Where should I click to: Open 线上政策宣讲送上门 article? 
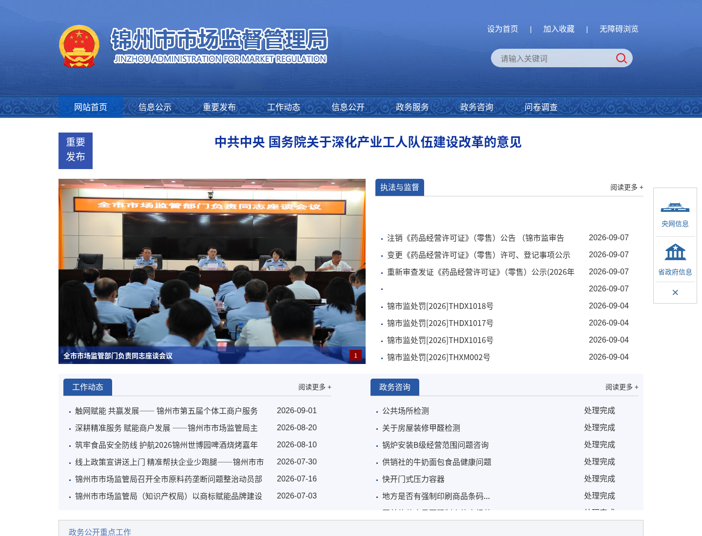[x=169, y=462]
